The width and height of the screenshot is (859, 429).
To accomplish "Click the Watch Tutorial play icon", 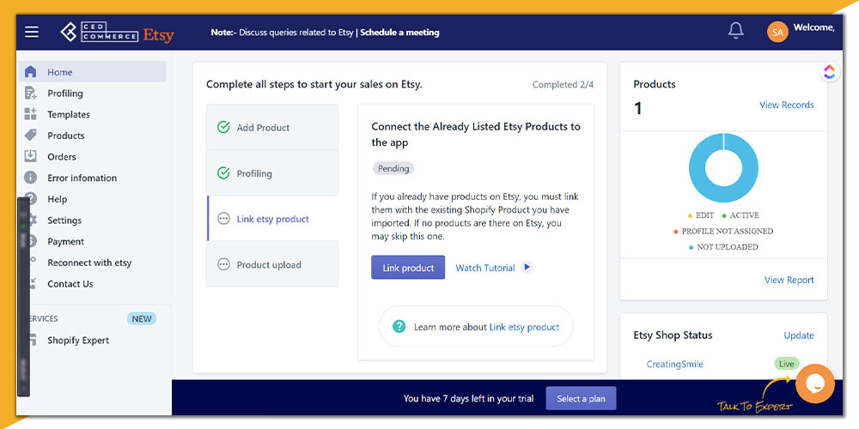I will pyautogui.click(x=527, y=267).
